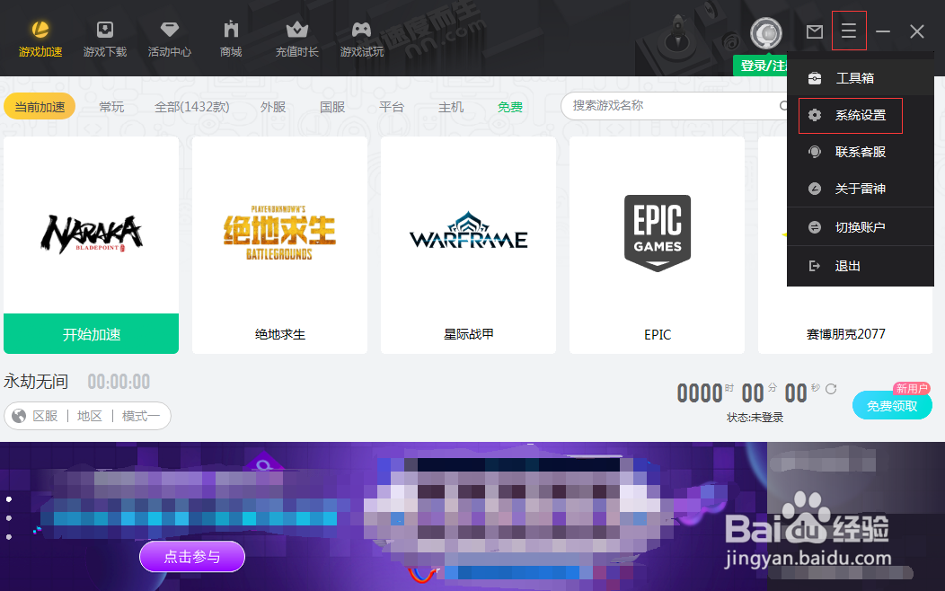Choose 联系客服 in the menu
Viewport: 945px width, 591px height.
click(x=861, y=152)
